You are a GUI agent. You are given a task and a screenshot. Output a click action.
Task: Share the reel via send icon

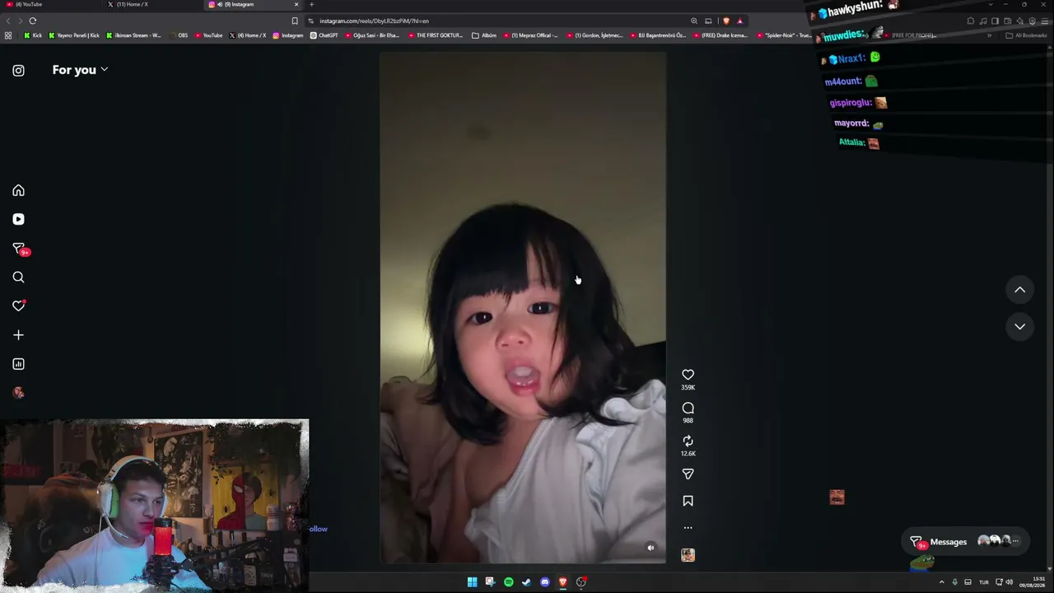pyautogui.click(x=688, y=474)
